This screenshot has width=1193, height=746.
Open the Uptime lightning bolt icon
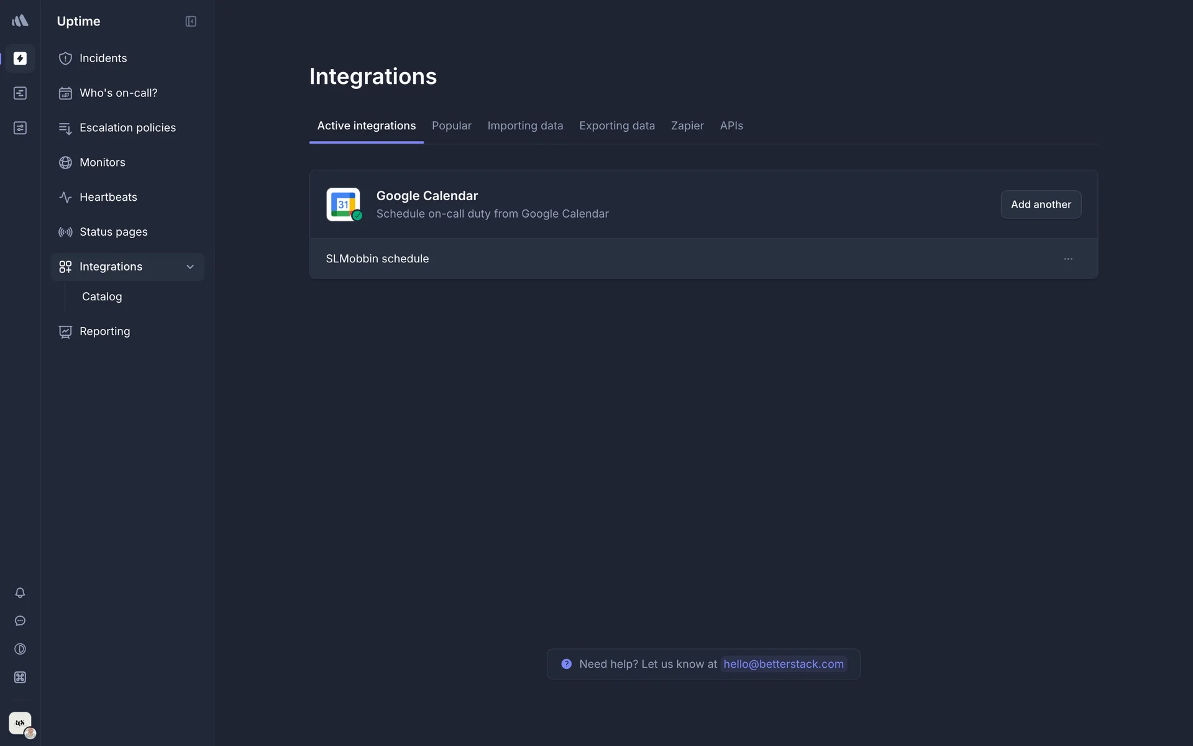click(x=20, y=58)
